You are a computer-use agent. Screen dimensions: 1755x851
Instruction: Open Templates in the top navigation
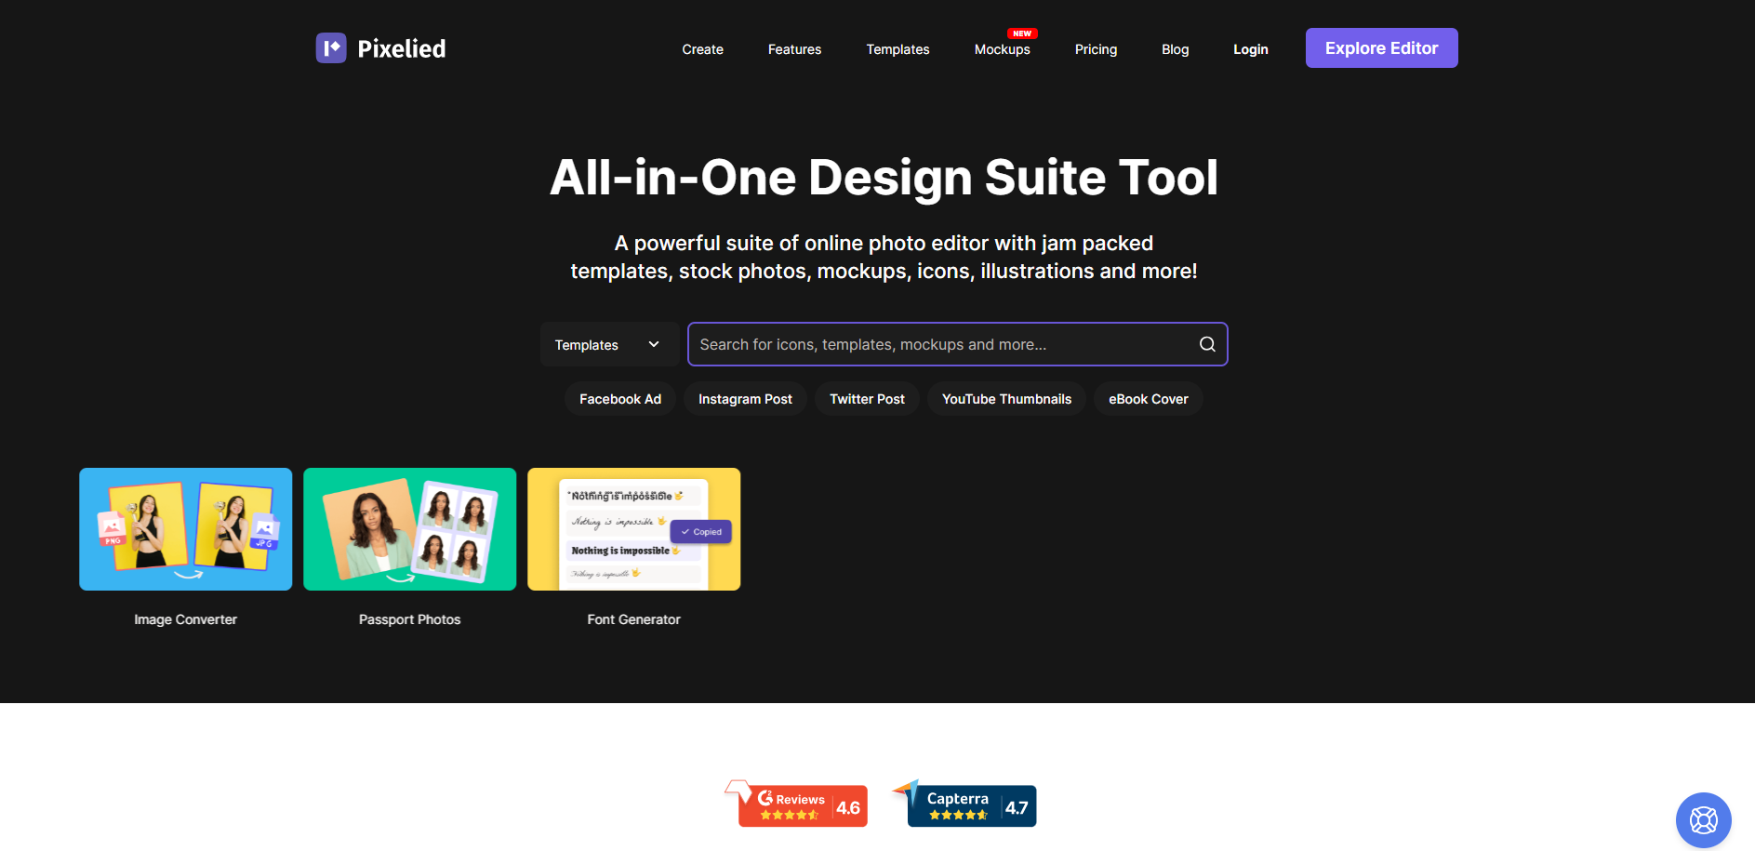pyautogui.click(x=897, y=49)
